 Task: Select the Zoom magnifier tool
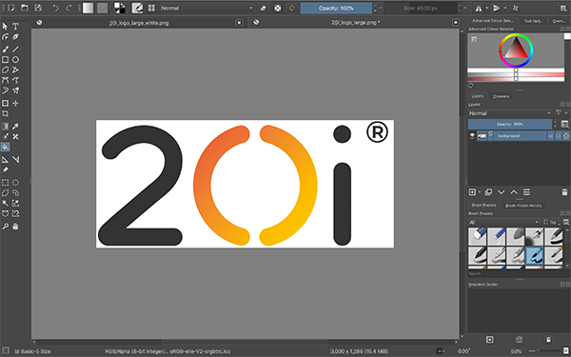tap(5, 227)
